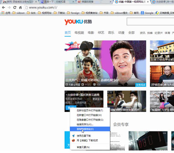This screenshot has height=153, width=174.
Task: Go back with the browser back arrow
Action: pos(3,8)
